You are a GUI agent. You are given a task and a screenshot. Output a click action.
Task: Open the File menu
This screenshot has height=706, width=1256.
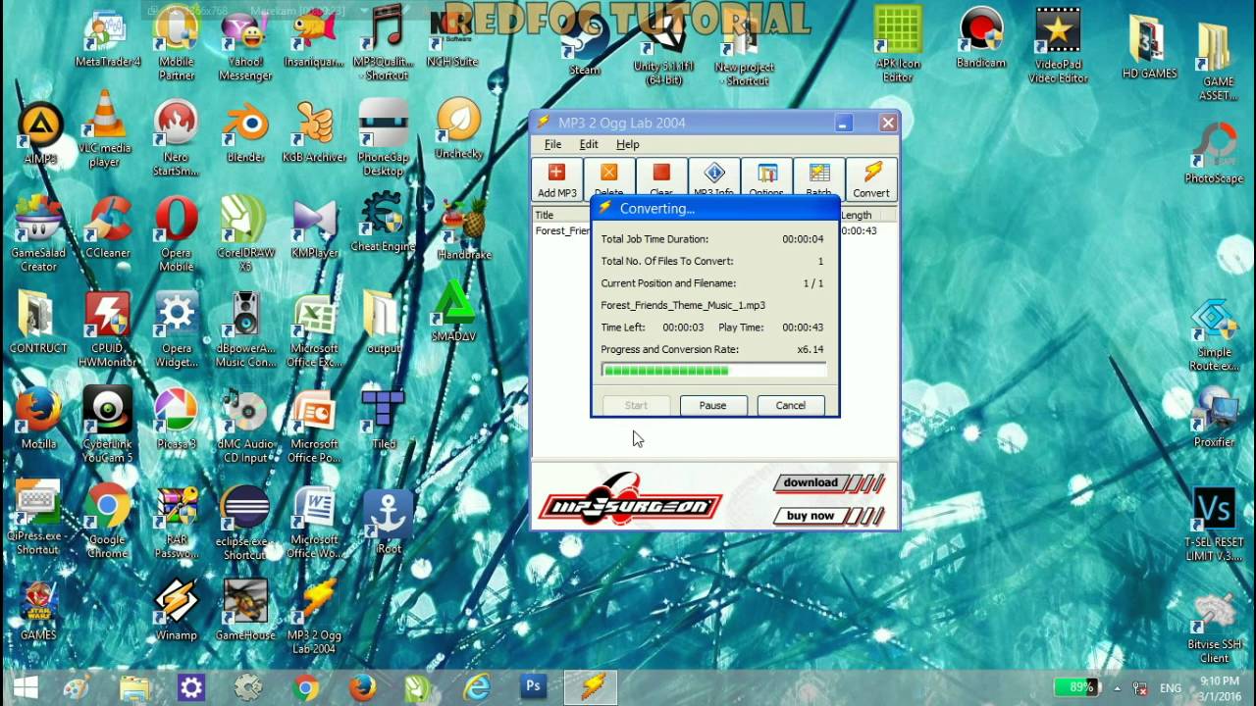(552, 144)
